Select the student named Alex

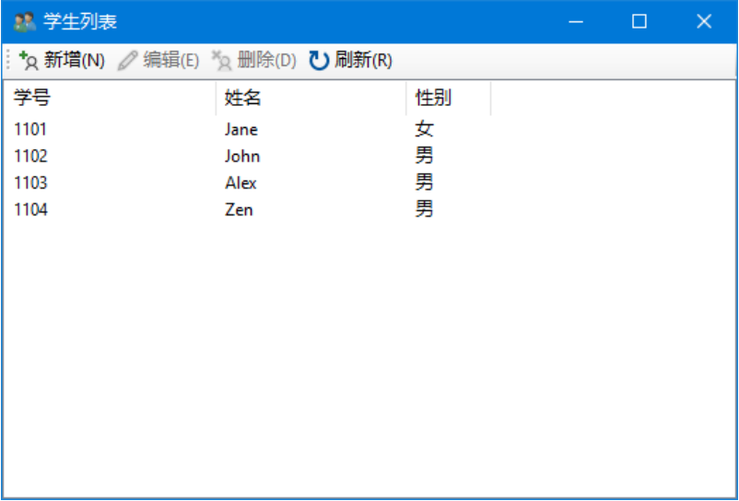click(x=240, y=183)
